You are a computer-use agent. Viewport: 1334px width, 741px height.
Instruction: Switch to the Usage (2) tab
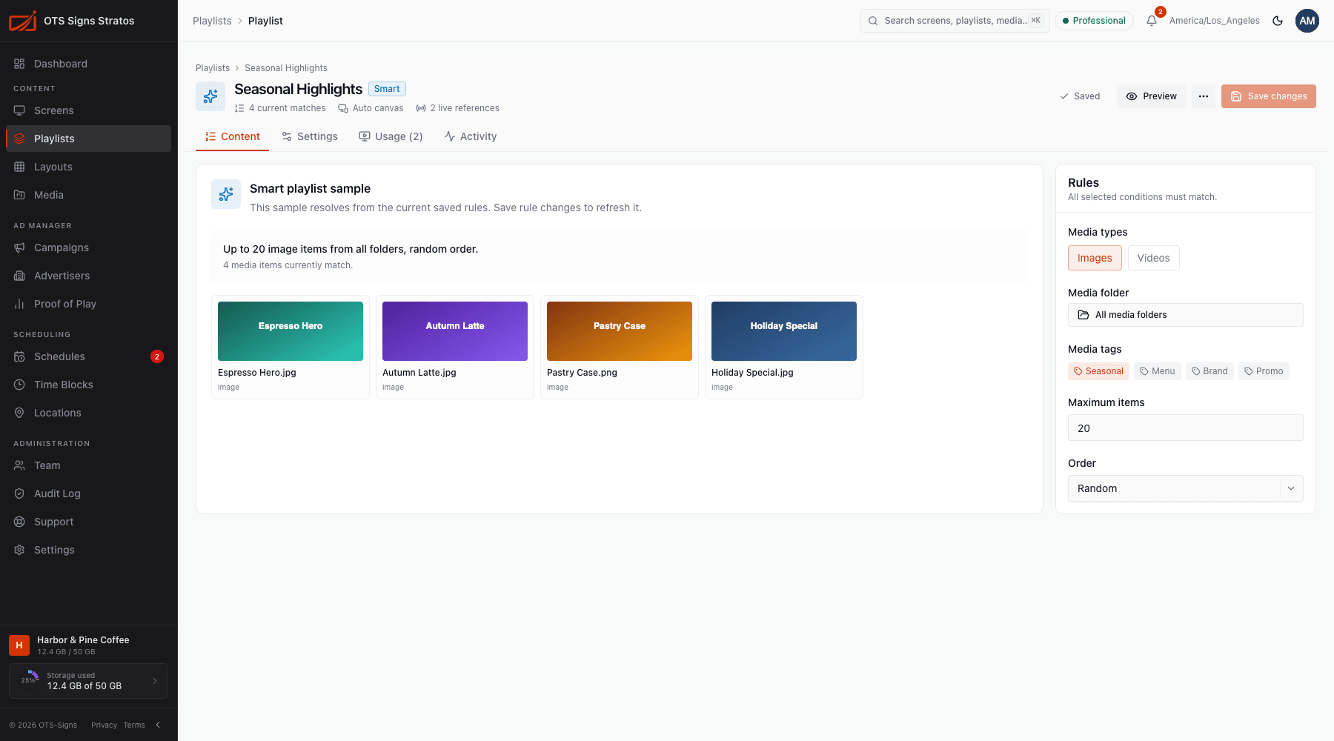[x=391, y=136]
